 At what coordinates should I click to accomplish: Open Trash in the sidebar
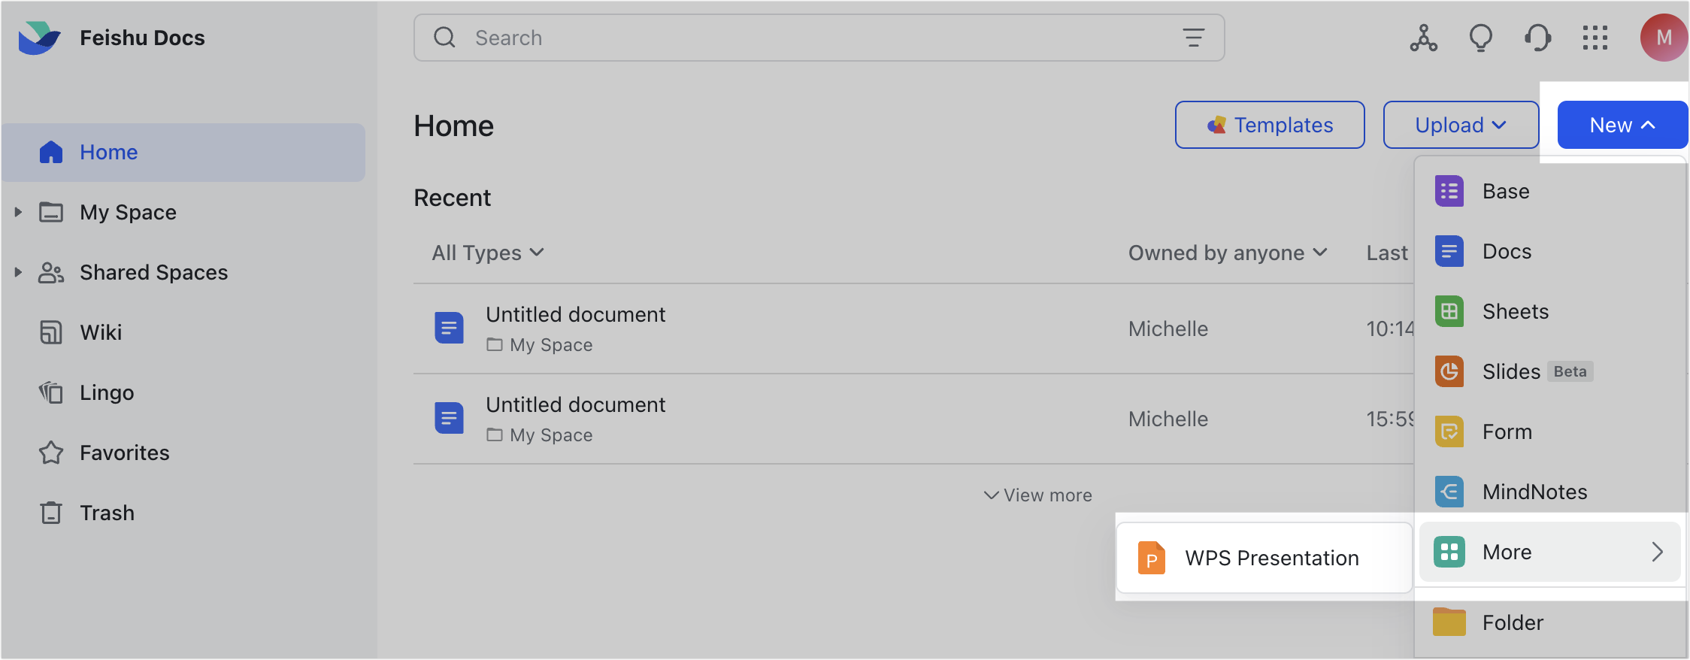click(x=183, y=513)
